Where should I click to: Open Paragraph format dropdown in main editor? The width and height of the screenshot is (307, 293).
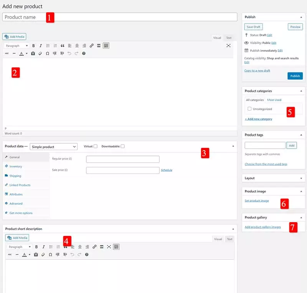tap(17, 46)
